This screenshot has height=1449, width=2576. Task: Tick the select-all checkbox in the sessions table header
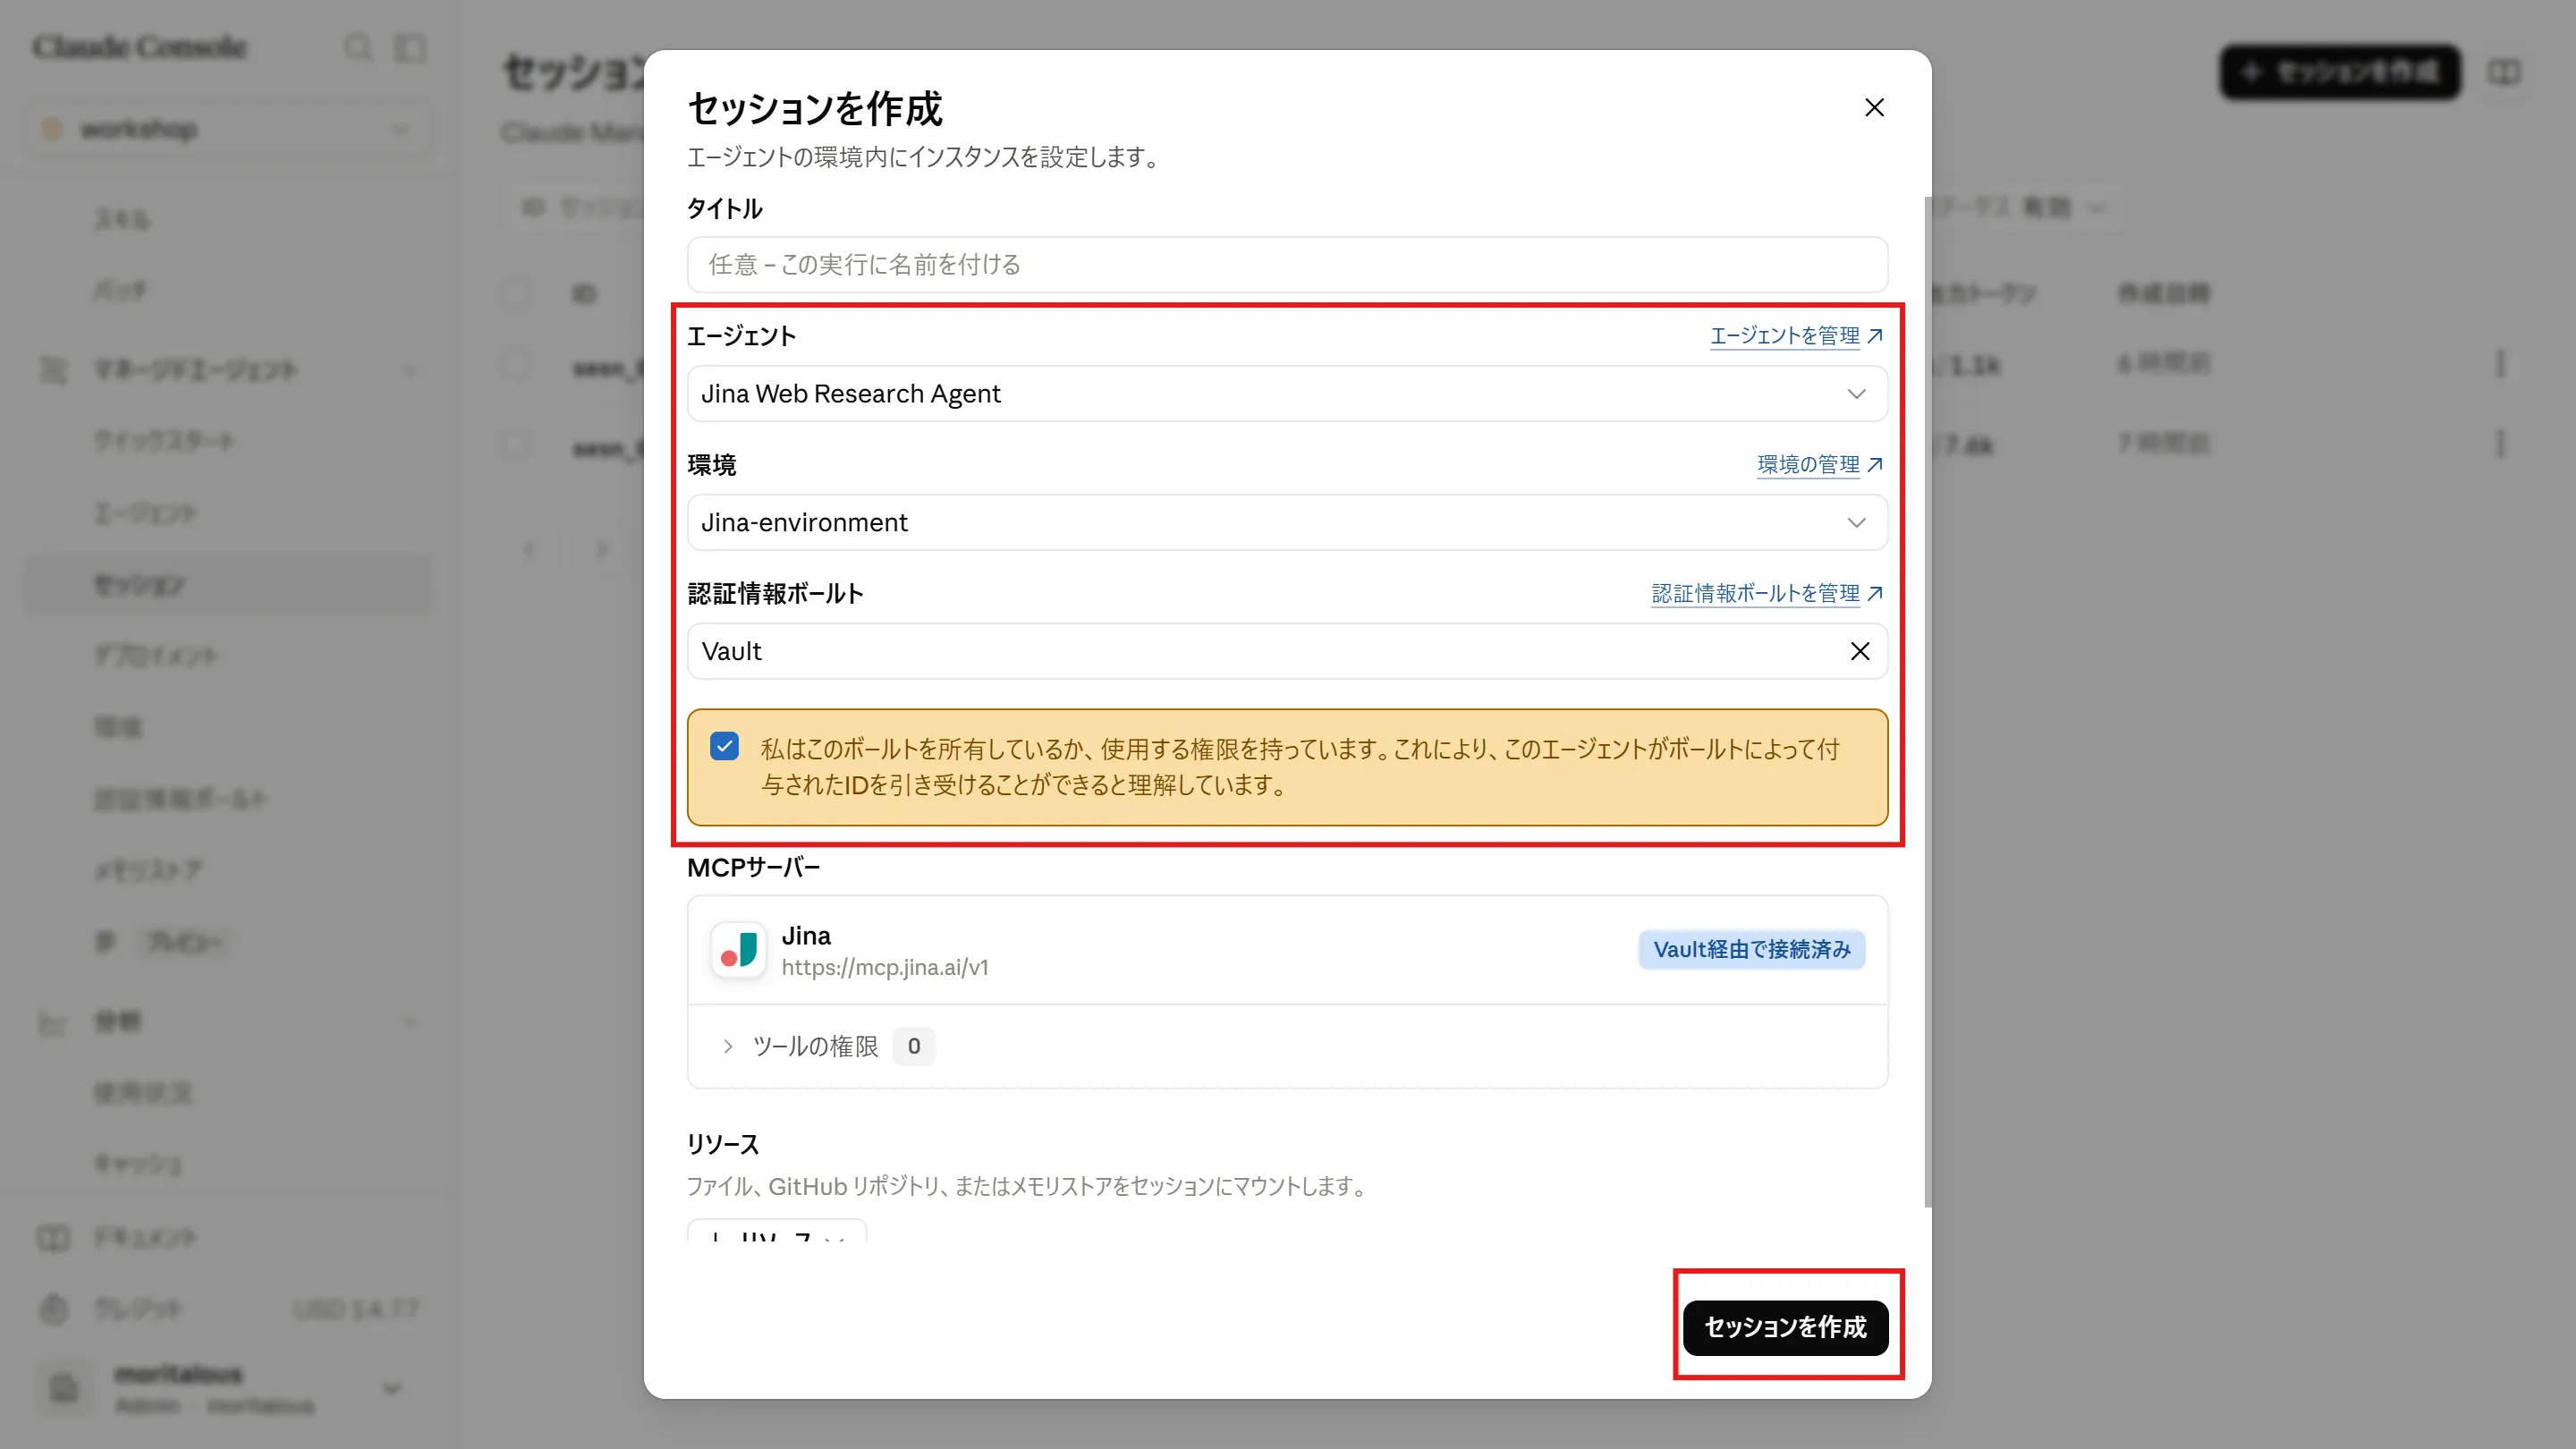(516, 293)
